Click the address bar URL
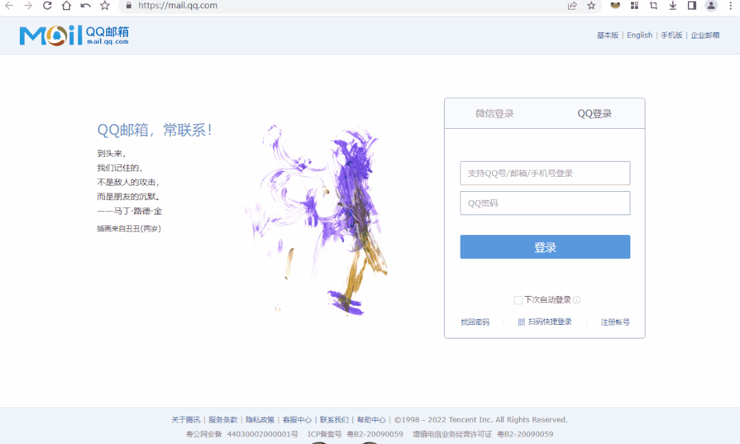 178,5
